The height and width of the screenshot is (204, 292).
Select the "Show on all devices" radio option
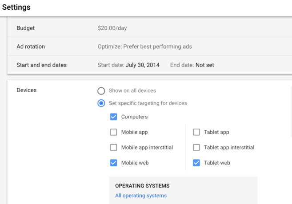[101, 91]
